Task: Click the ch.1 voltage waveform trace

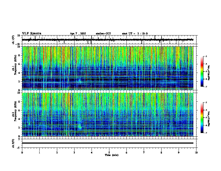Action: (x=108, y=40)
